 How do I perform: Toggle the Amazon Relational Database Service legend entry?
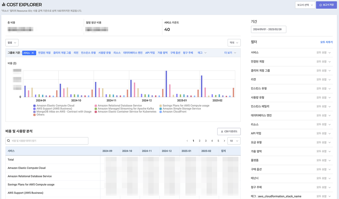coord(118,106)
